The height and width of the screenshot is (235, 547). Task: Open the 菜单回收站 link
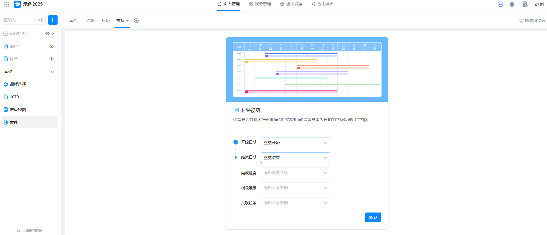30,230
